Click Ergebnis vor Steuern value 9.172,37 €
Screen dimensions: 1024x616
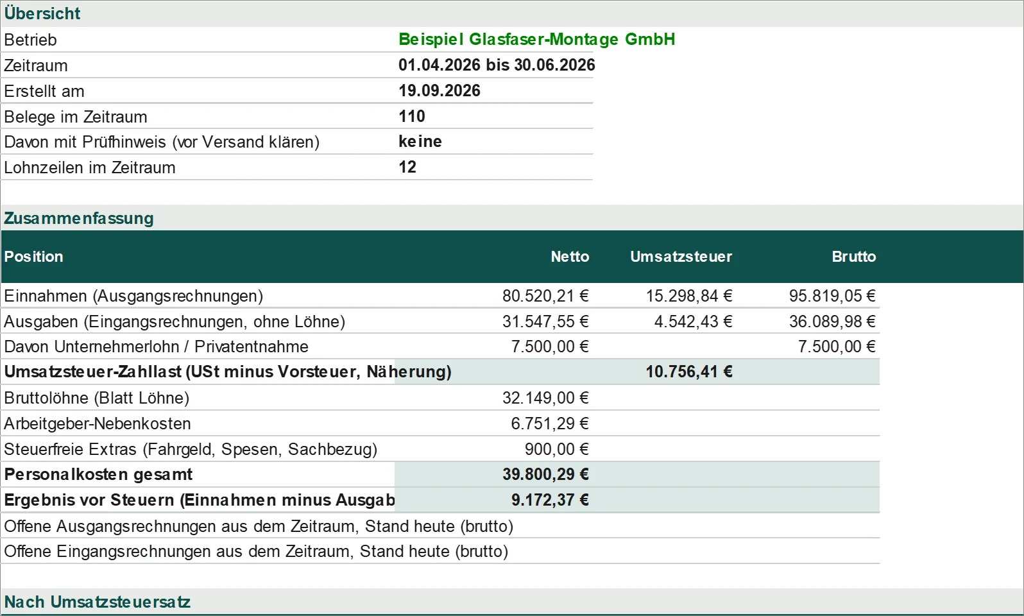550,500
